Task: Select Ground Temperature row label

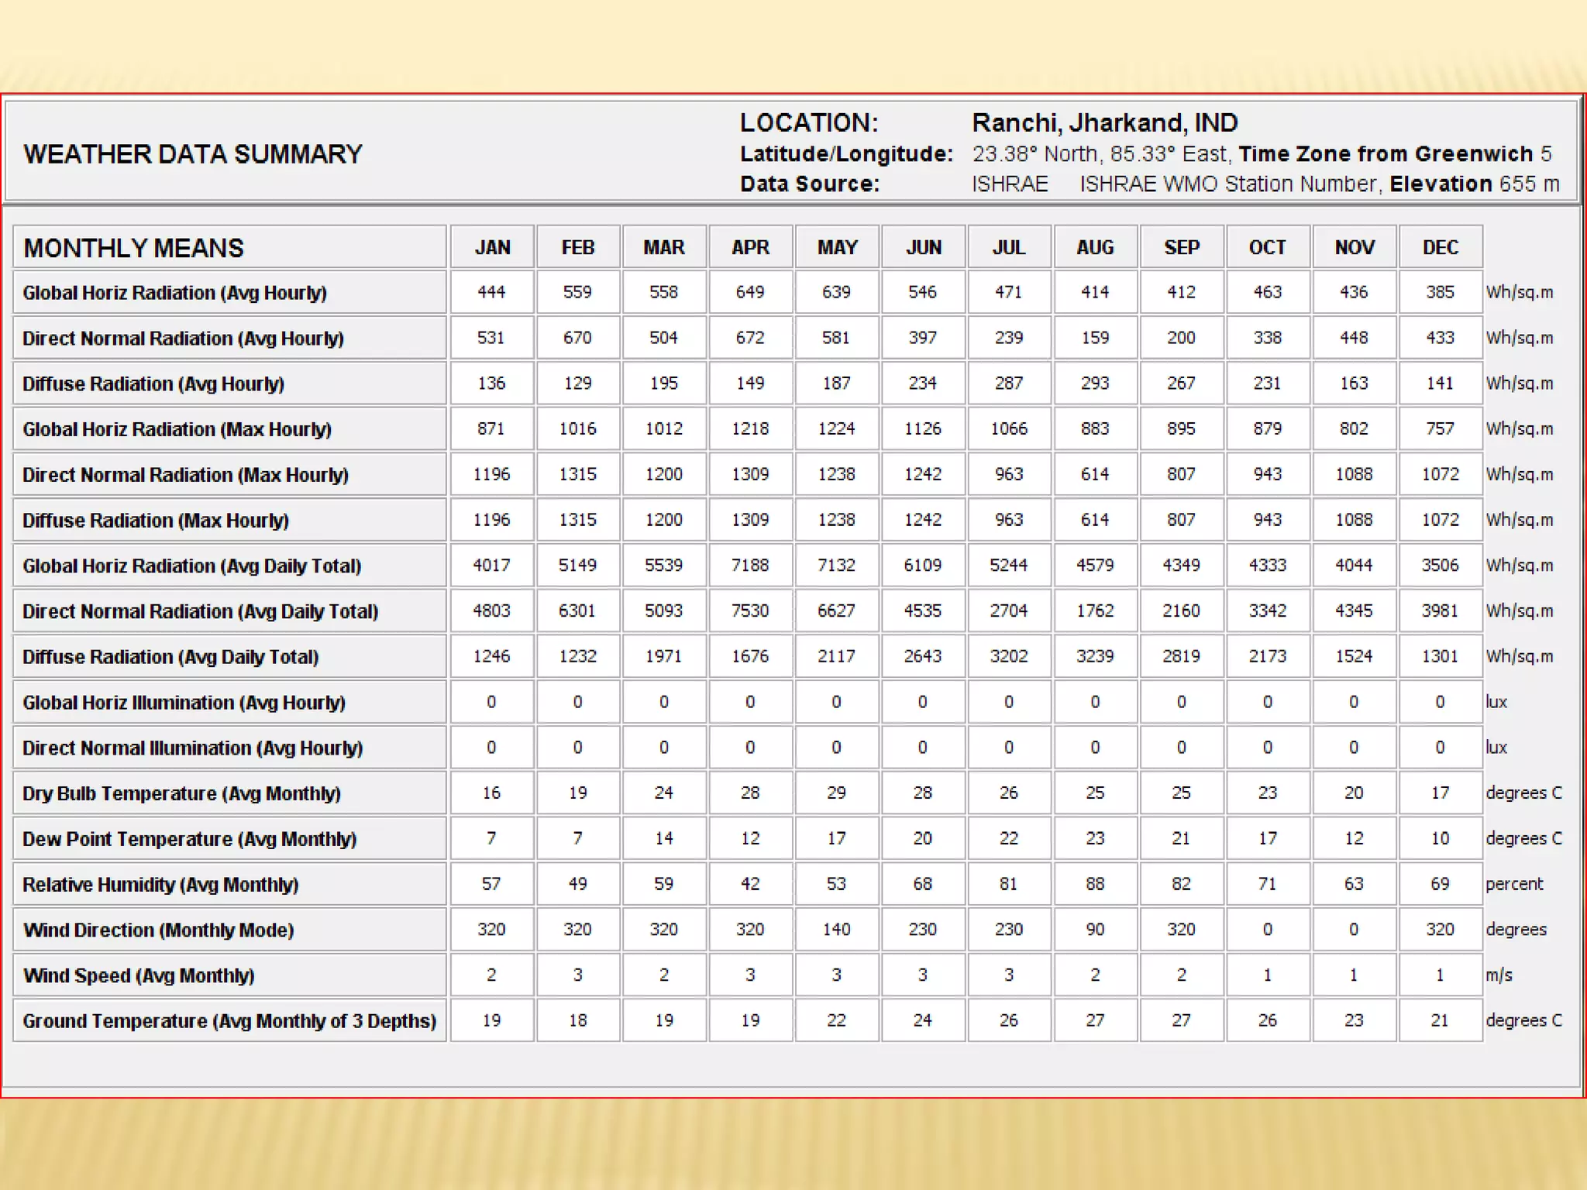Action: pyautogui.click(x=229, y=1021)
